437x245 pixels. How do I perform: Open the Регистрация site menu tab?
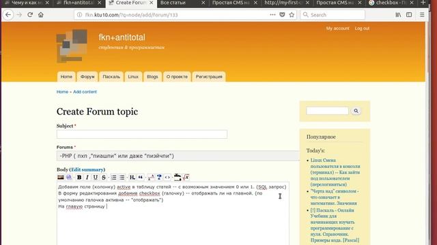[209, 77]
